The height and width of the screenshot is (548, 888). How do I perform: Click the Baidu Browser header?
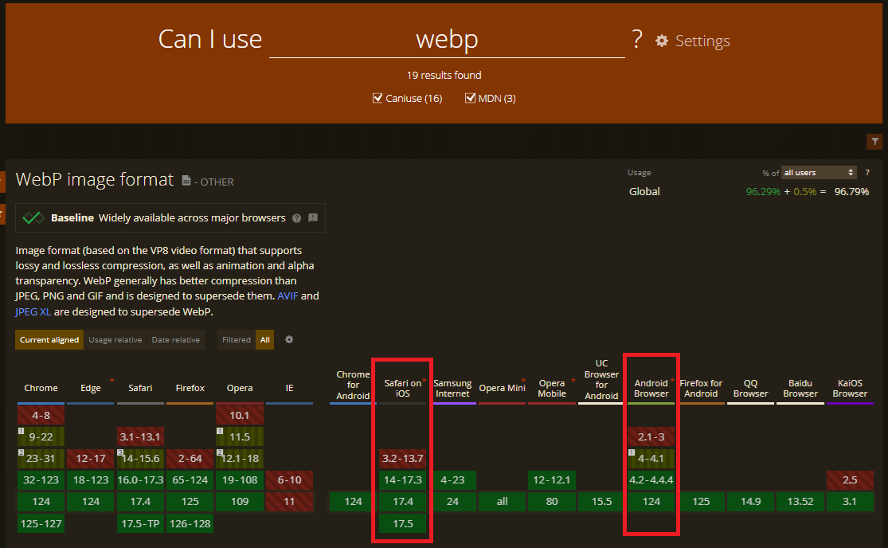[x=800, y=389]
